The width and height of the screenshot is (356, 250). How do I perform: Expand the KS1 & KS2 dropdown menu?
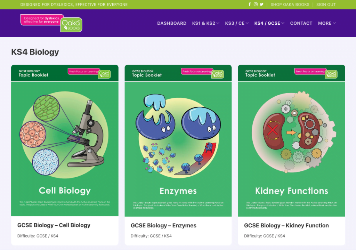(x=205, y=23)
